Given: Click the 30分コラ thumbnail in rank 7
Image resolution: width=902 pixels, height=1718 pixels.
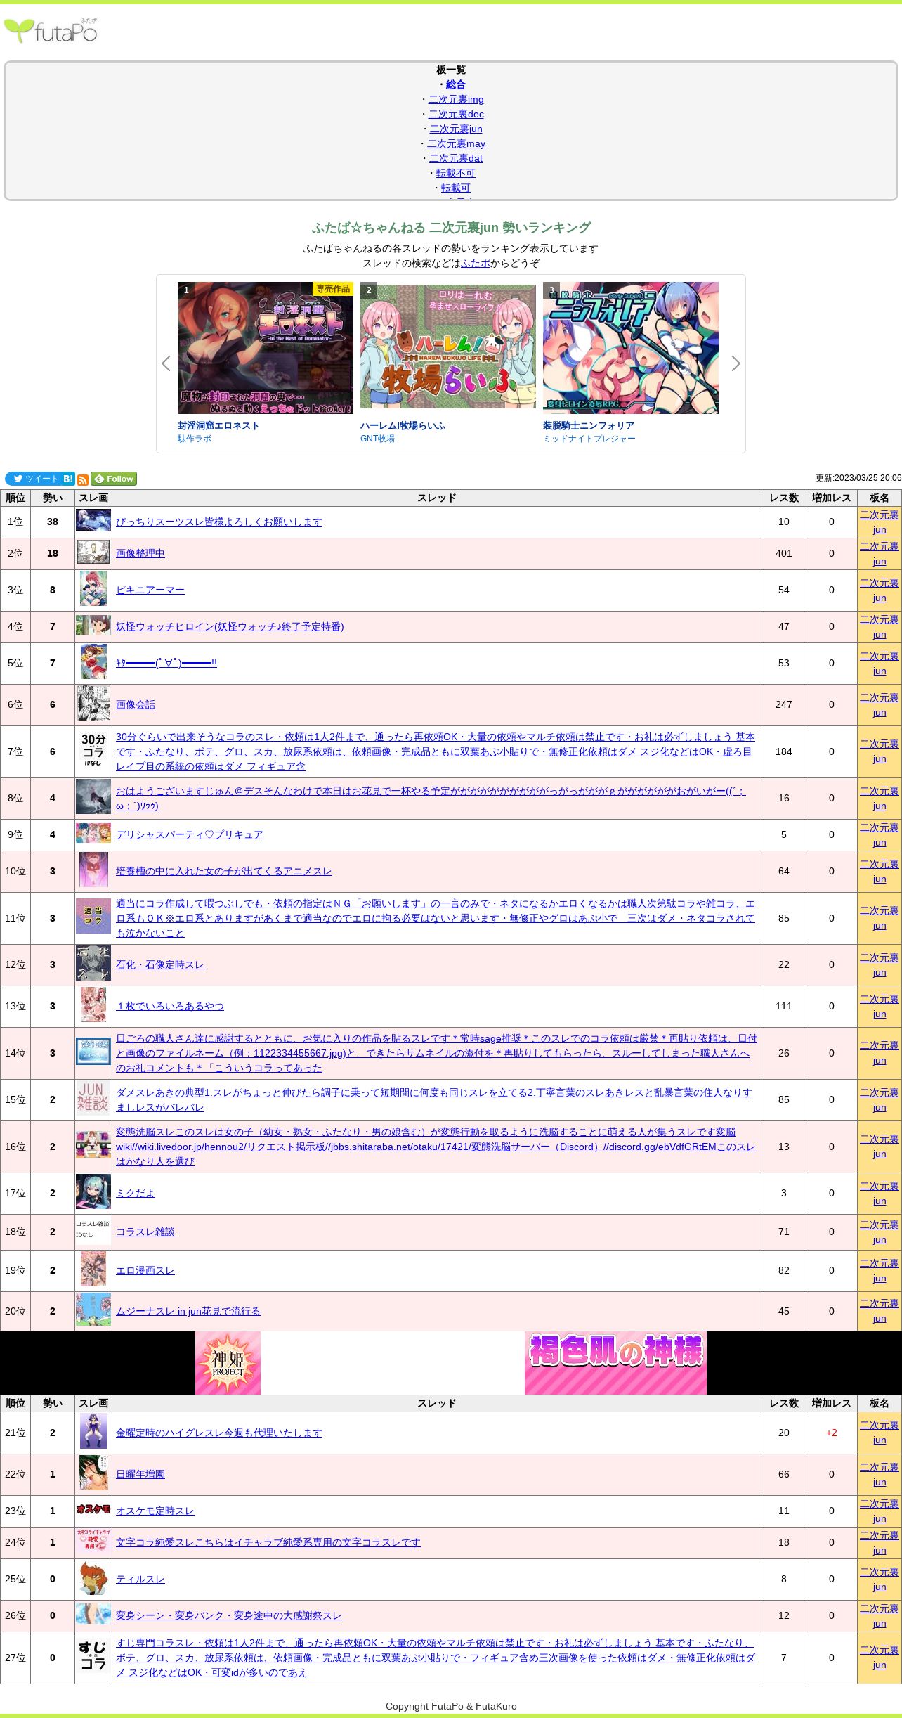Looking at the screenshot, I should pyautogui.click(x=93, y=750).
